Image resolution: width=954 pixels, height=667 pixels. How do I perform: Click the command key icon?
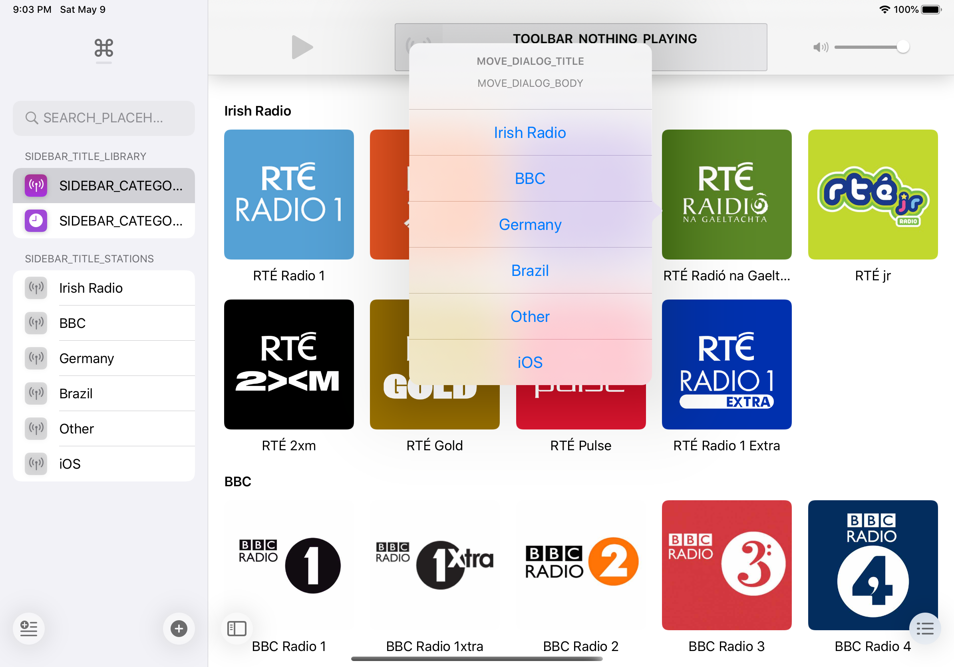point(103,48)
